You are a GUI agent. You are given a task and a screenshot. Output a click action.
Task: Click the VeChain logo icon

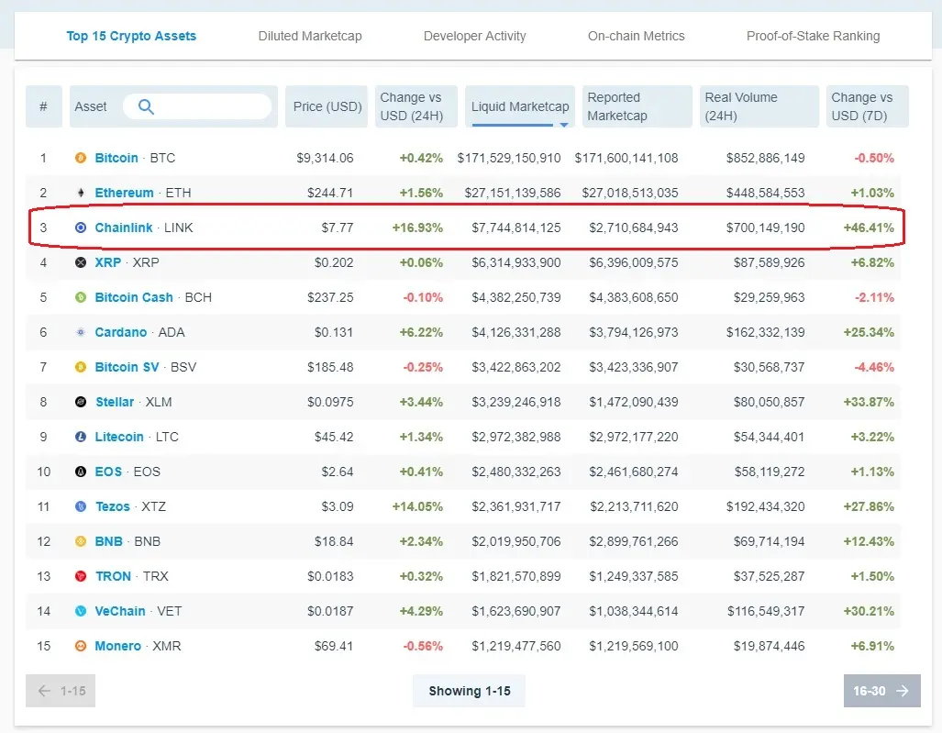(81, 611)
